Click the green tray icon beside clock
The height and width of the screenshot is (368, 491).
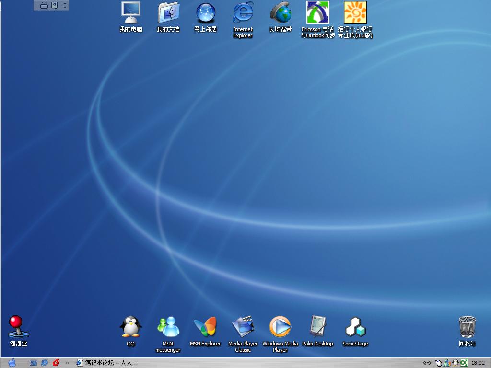(464, 363)
